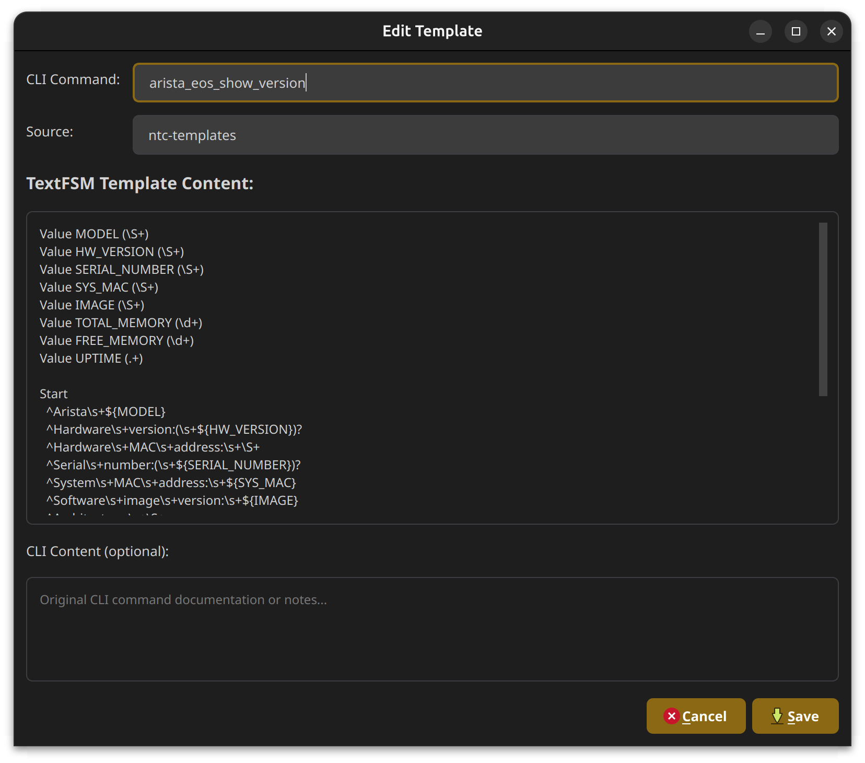Click the 'Value SYS_MAC (\S+)' line

99,287
